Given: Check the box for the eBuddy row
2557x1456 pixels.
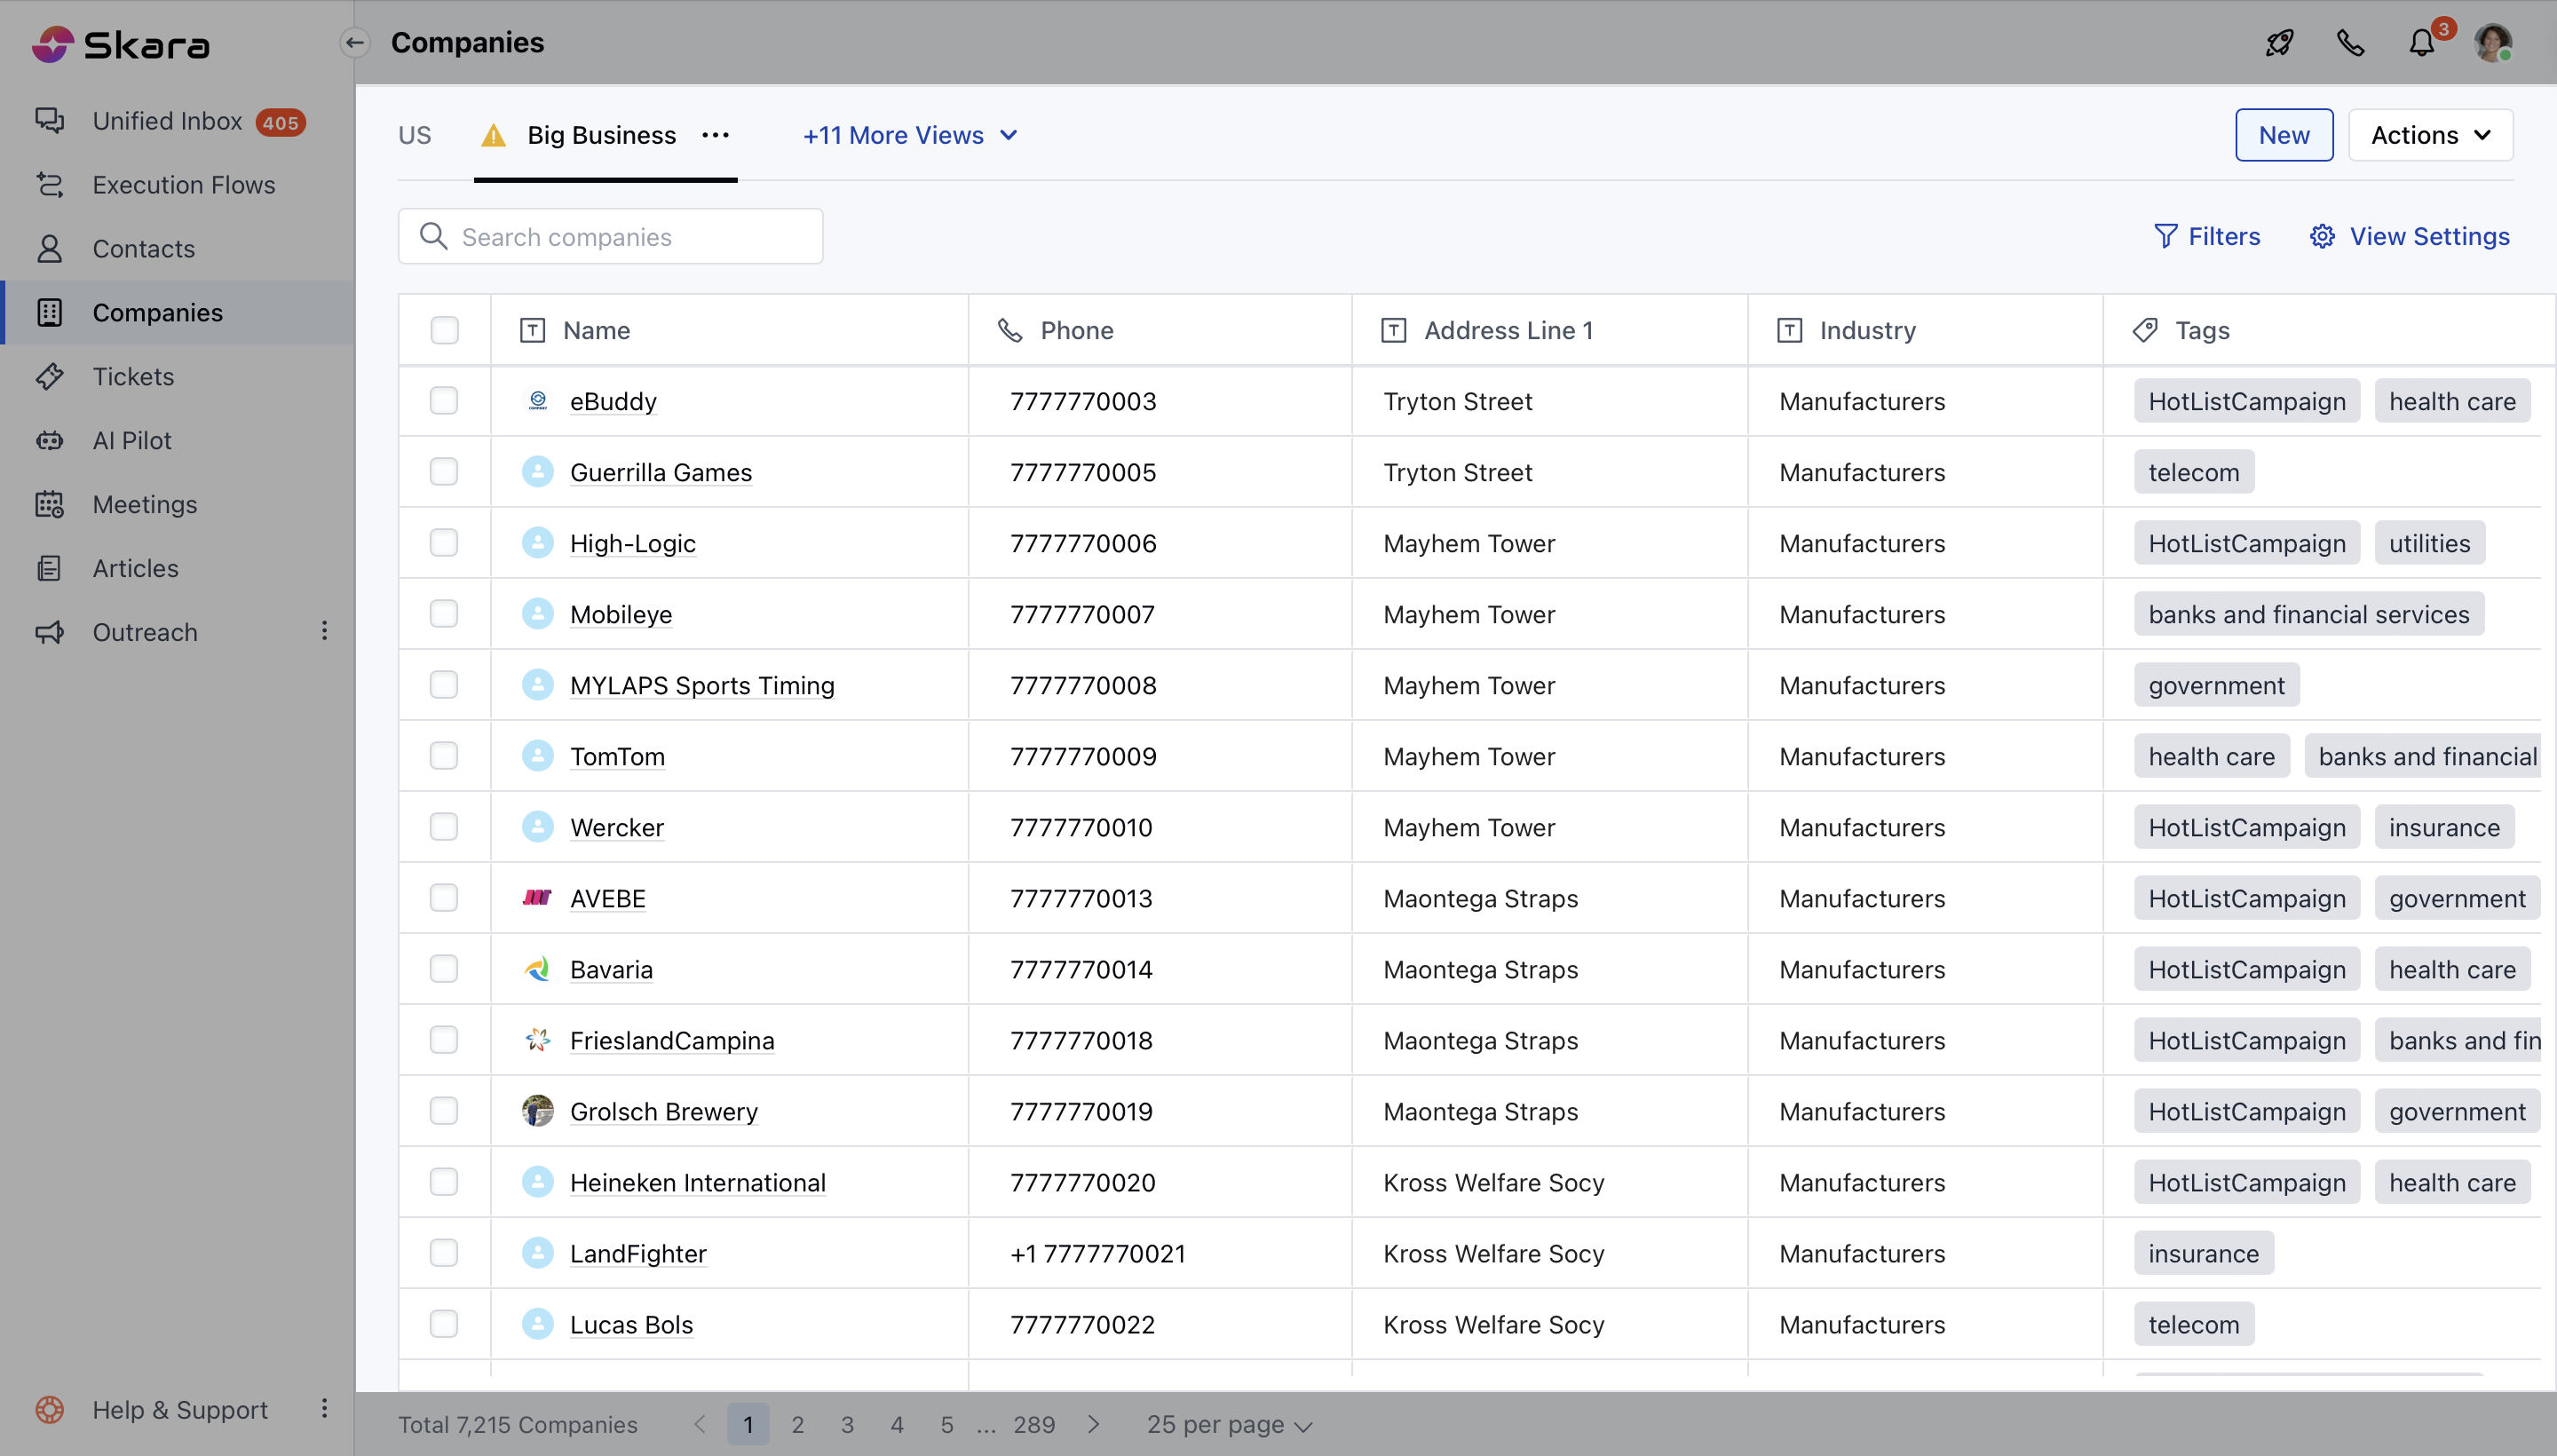Looking at the screenshot, I should [444, 401].
